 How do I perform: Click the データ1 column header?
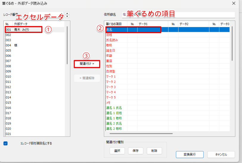click(x=153, y=24)
